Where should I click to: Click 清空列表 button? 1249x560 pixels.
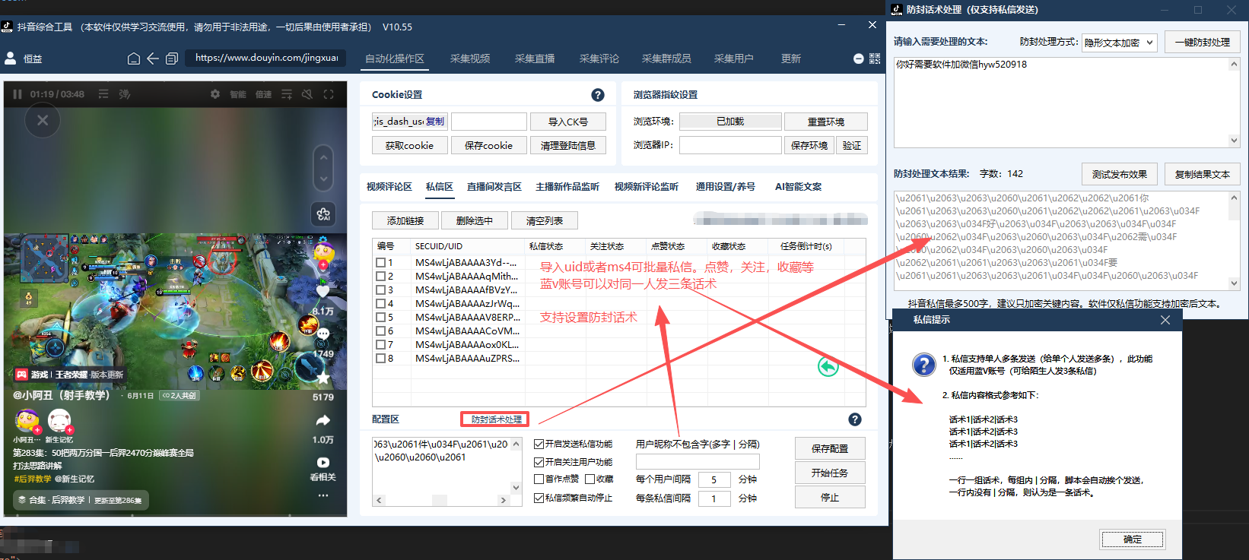coord(544,220)
